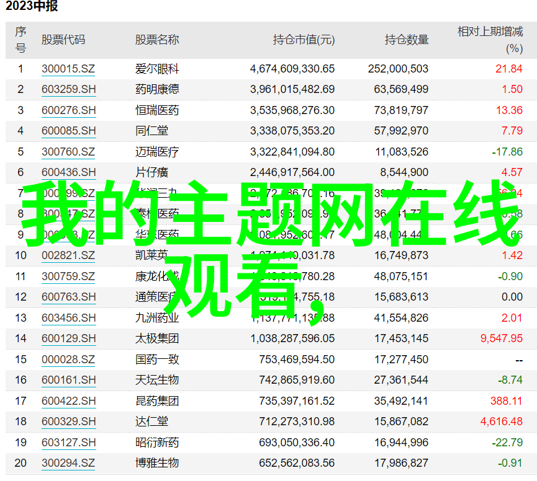
Task: Select the stock name 昆药集团
Action: point(157,400)
